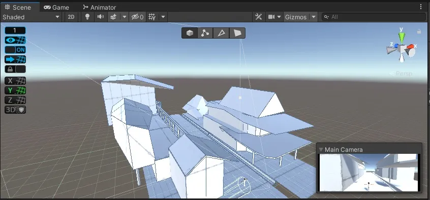Open the scene view kebab menu
The image size is (430, 200).
pos(421,7)
